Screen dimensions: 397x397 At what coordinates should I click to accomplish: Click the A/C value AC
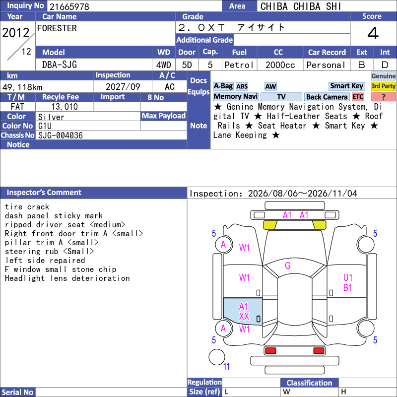coord(169,87)
